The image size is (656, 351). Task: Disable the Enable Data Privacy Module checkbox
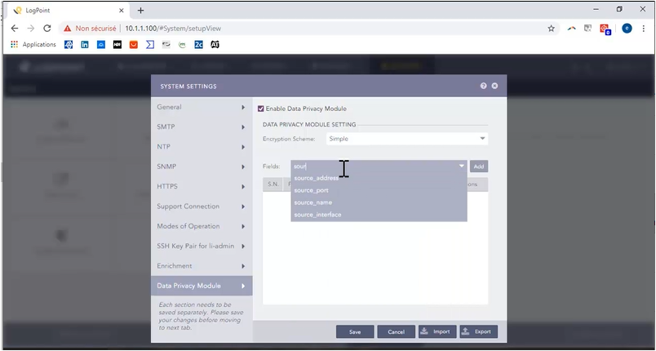coord(261,109)
